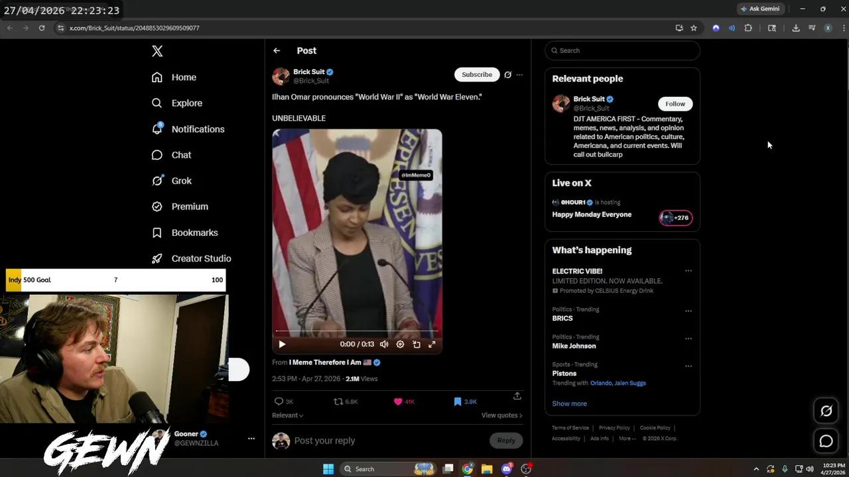Click the X search field
The image size is (849, 477).
coord(623,50)
